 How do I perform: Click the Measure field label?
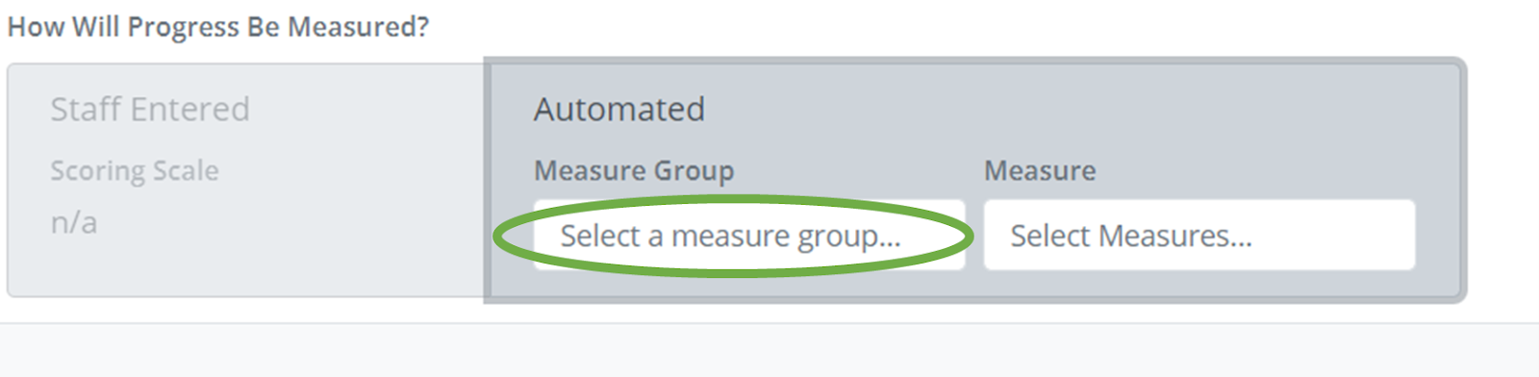point(1040,170)
